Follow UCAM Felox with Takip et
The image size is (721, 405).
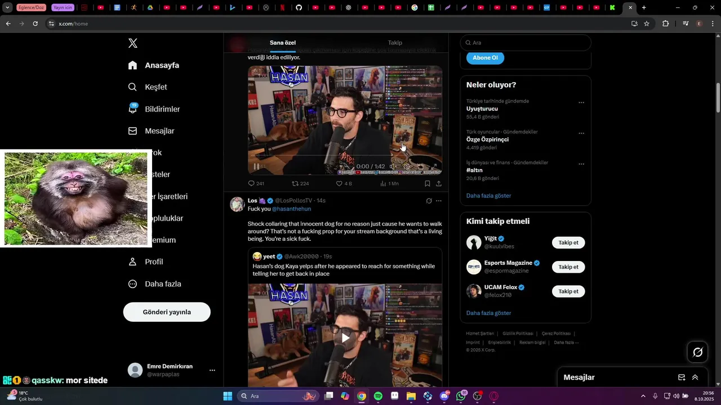[x=568, y=291]
